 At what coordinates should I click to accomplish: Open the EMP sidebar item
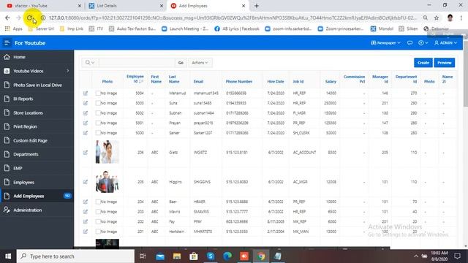(18, 168)
